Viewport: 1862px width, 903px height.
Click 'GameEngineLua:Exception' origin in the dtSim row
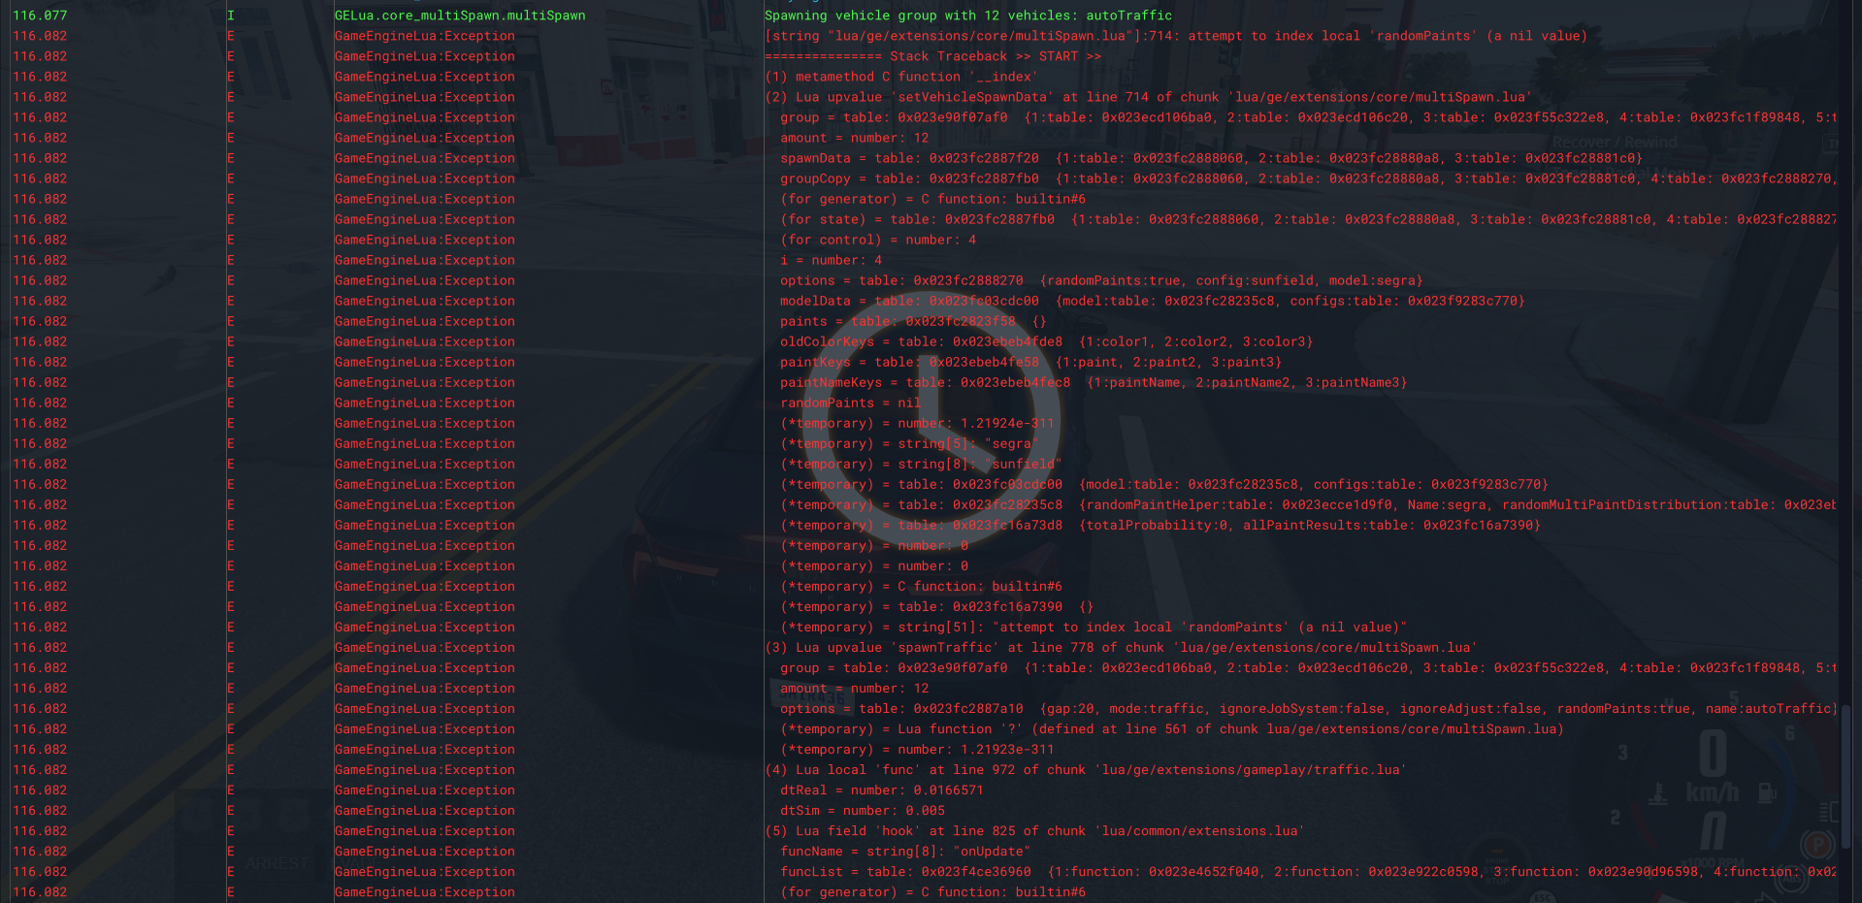pos(425,810)
